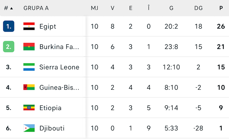Click the Egypt flag icon

click(x=29, y=26)
